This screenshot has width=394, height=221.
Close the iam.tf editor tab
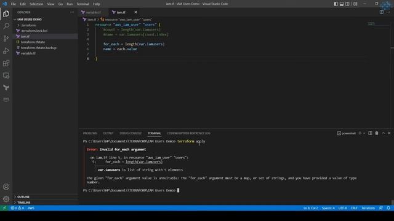(x=135, y=12)
